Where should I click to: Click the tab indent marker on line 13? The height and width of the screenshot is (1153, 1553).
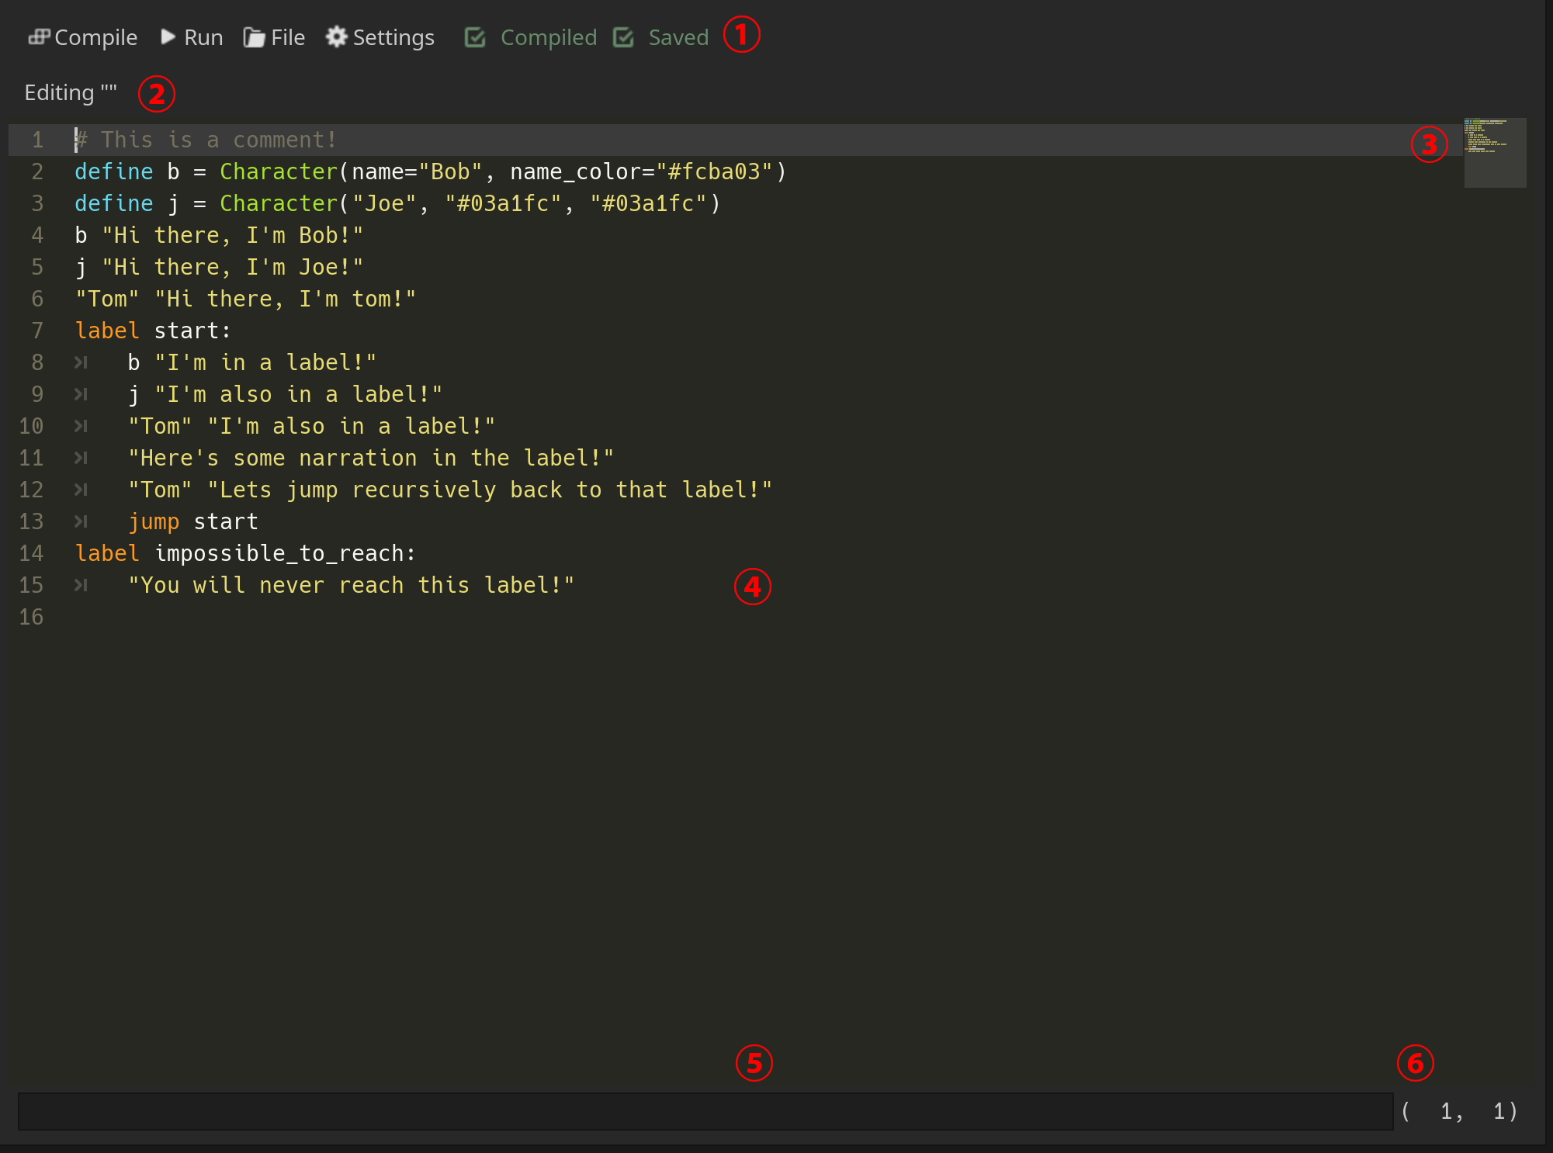point(81,521)
